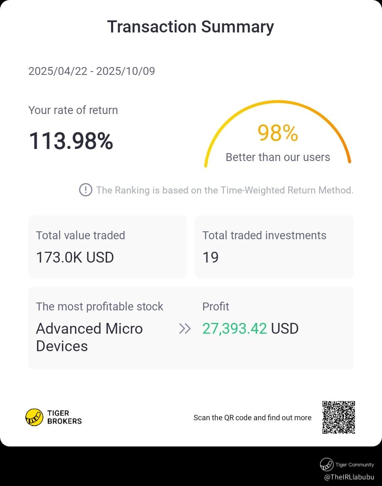Open the Total traded investments card
This screenshot has height=486, width=382.
(x=274, y=247)
